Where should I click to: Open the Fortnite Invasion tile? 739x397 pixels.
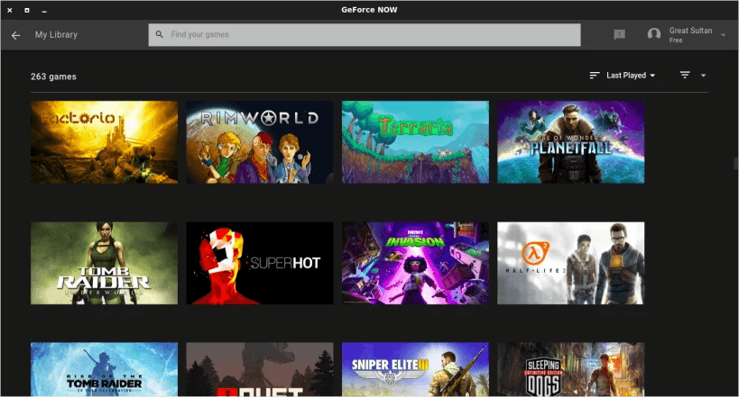point(415,263)
